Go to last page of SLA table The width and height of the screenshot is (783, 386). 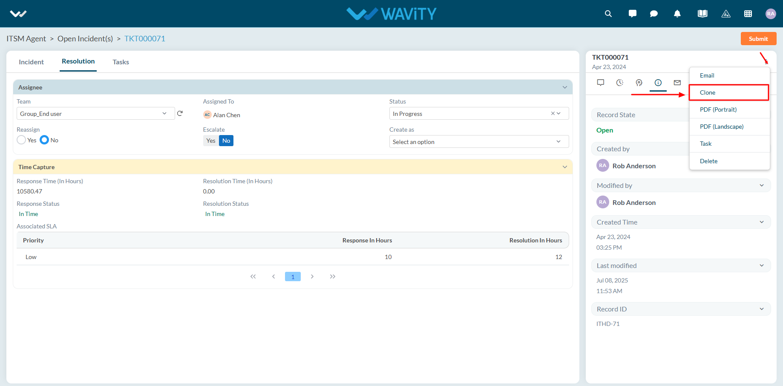[333, 277]
